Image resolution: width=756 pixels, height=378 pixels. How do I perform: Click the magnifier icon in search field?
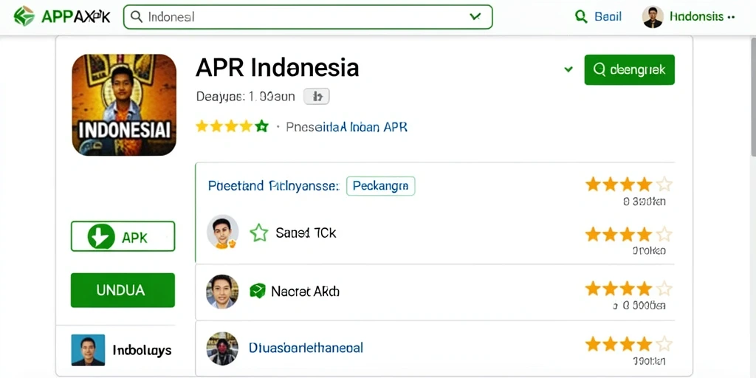[137, 17]
